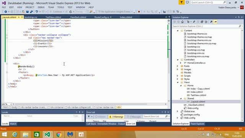Viewport: 245px width, 138px height.
Task: Click the Save All icon in toolbar
Action: point(31,12)
